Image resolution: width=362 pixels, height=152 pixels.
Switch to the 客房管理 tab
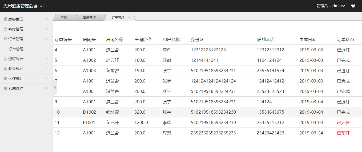click(89, 17)
